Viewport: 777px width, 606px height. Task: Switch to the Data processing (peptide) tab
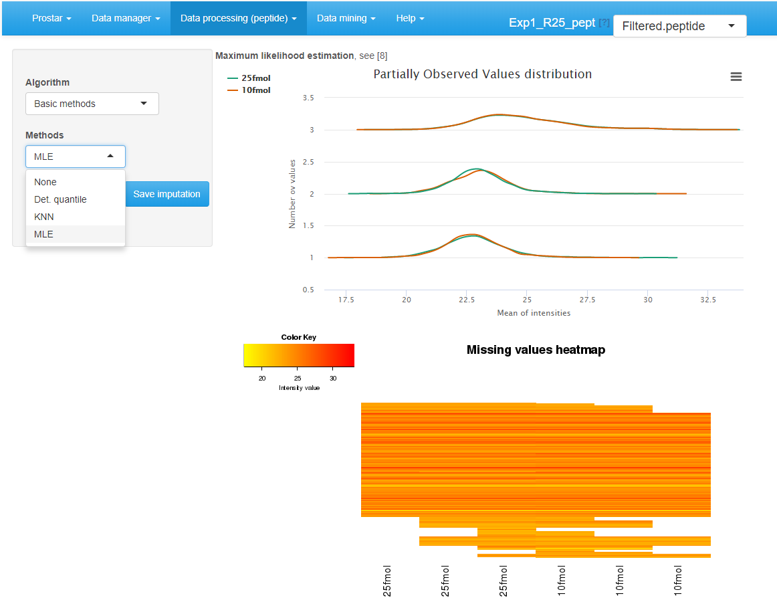(x=238, y=18)
